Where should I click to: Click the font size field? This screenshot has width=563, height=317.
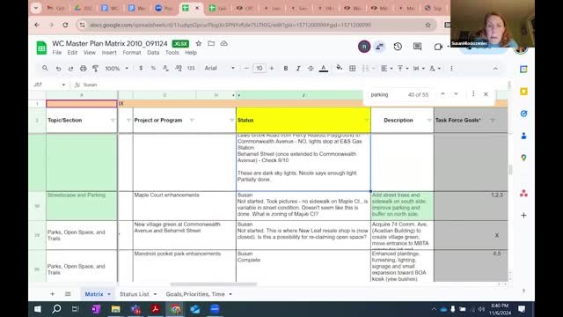pos(260,69)
